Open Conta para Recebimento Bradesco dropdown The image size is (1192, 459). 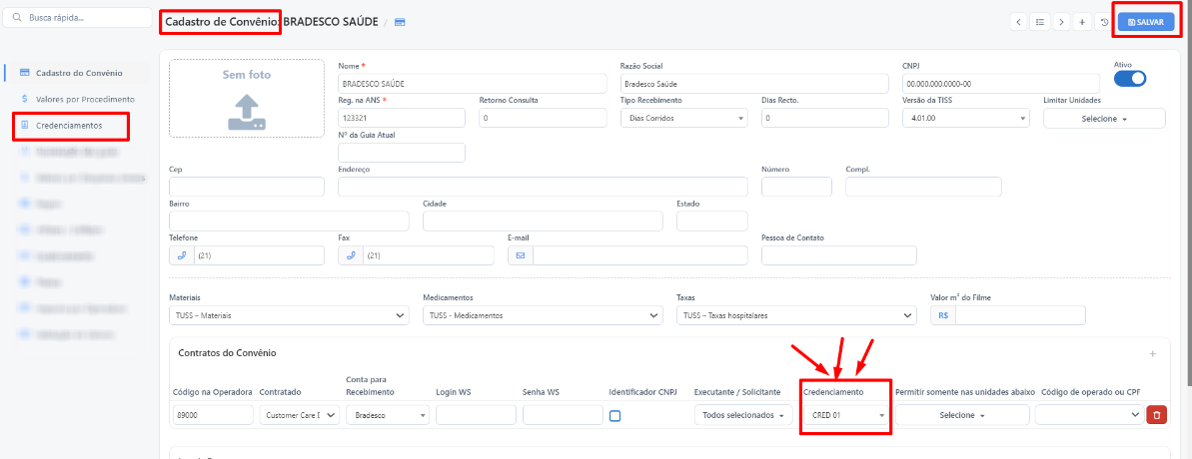point(388,415)
